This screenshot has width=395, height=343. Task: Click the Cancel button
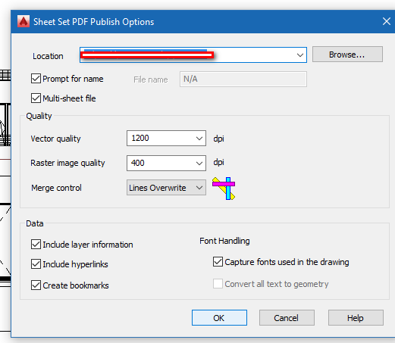pyautogui.click(x=287, y=317)
